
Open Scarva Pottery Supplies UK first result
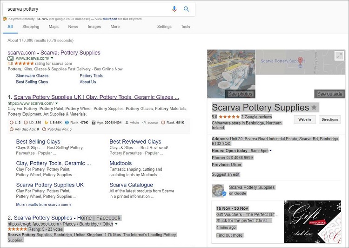(96, 97)
